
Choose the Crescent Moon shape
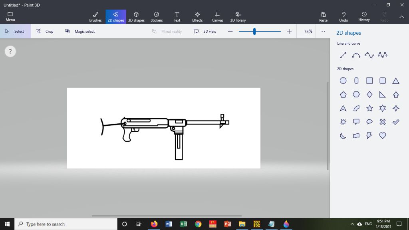click(x=343, y=136)
